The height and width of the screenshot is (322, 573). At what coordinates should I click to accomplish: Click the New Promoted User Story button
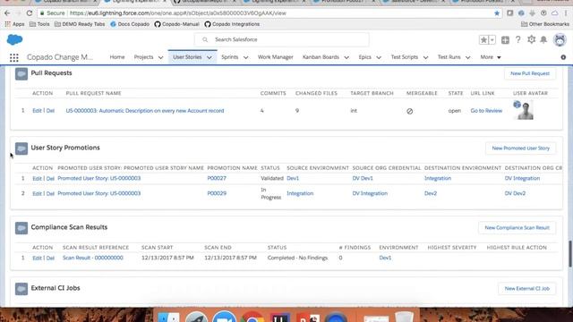521,148
